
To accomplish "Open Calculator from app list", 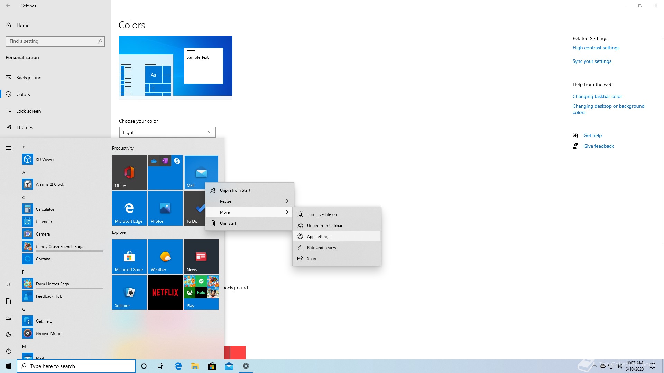I will coord(45,209).
